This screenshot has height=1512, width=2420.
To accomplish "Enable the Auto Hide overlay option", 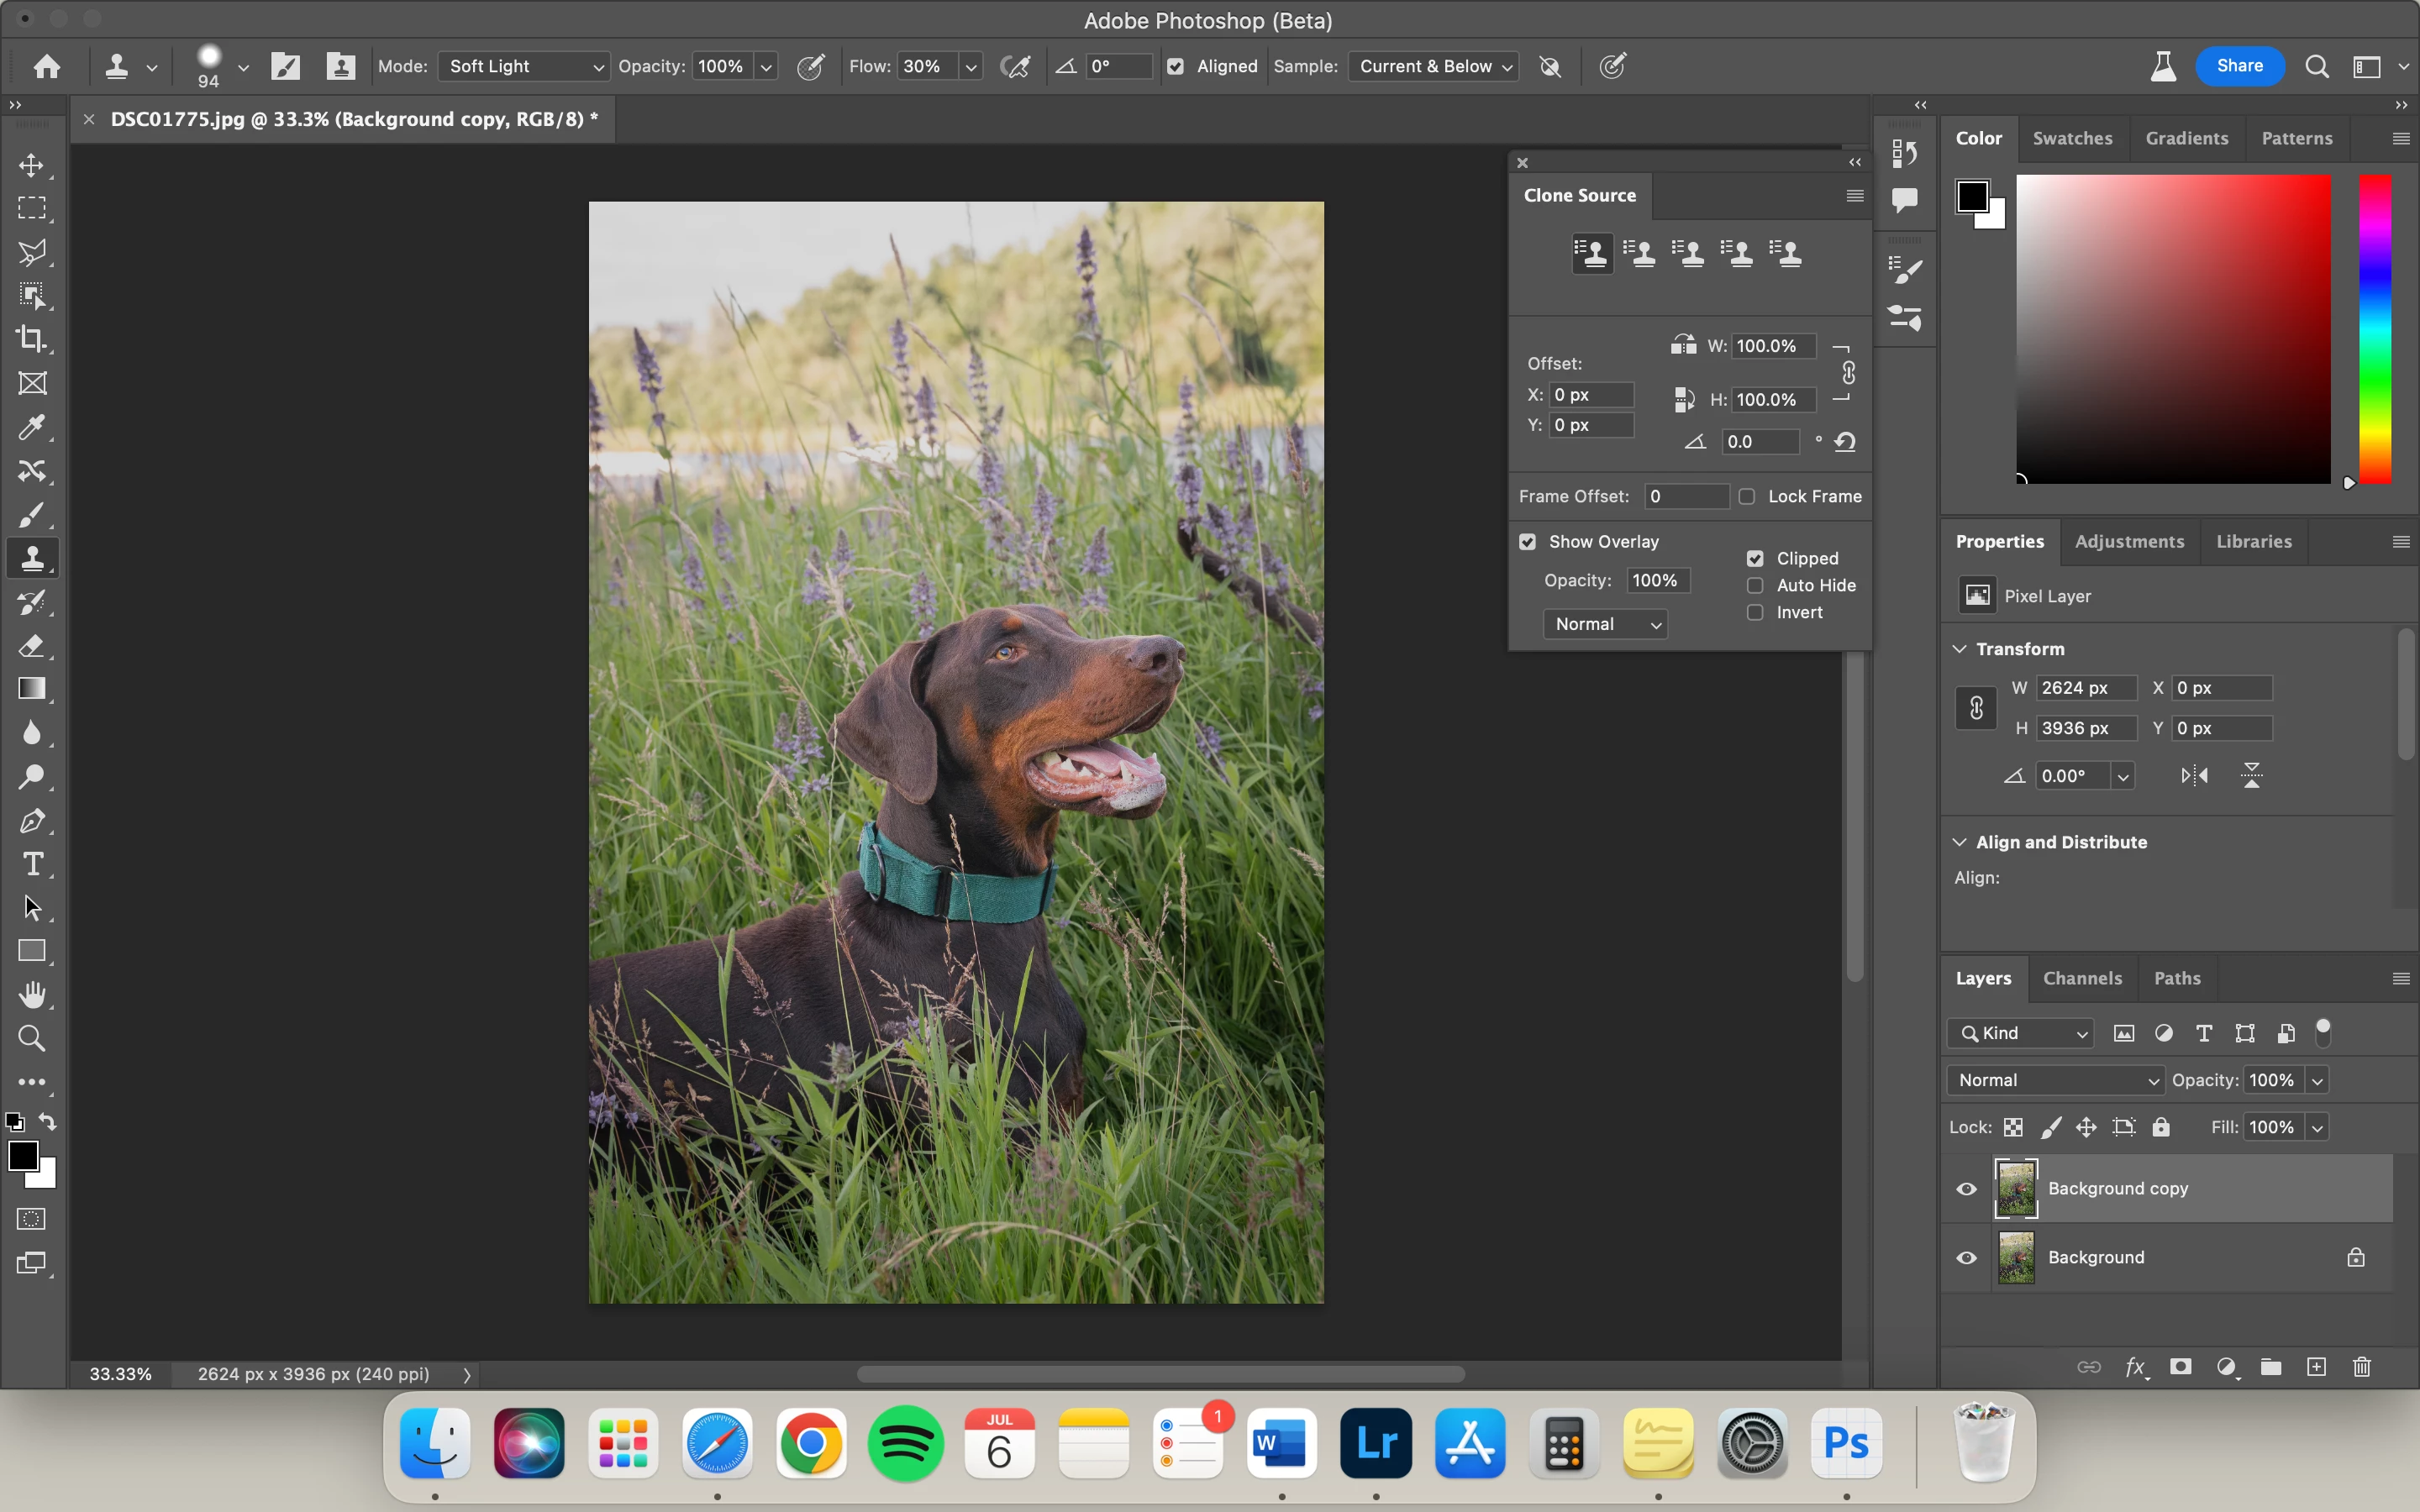I will click(1755, 586).
